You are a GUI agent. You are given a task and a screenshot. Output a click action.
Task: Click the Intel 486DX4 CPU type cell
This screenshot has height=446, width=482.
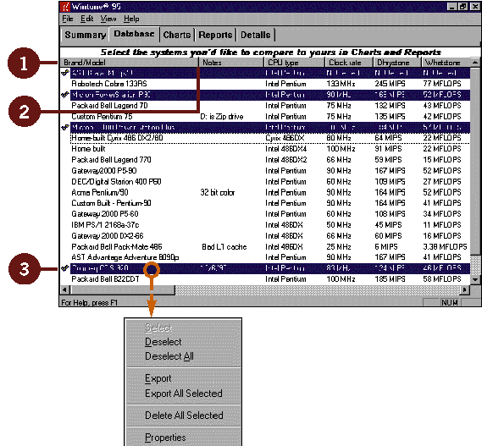pyautogui.click(x=285, y=149)
